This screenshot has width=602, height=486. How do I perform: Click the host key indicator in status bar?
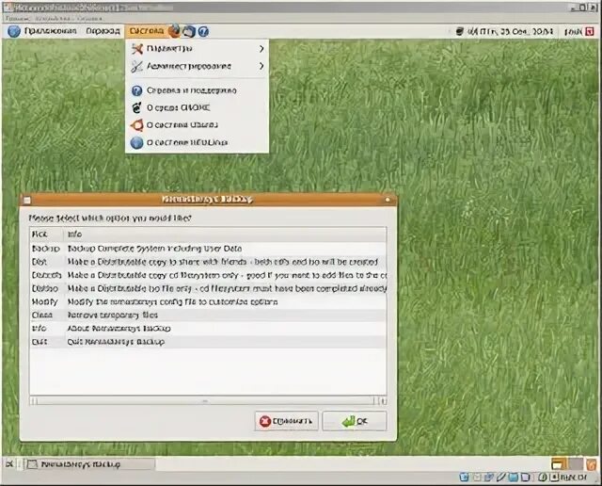coord(569,478)
